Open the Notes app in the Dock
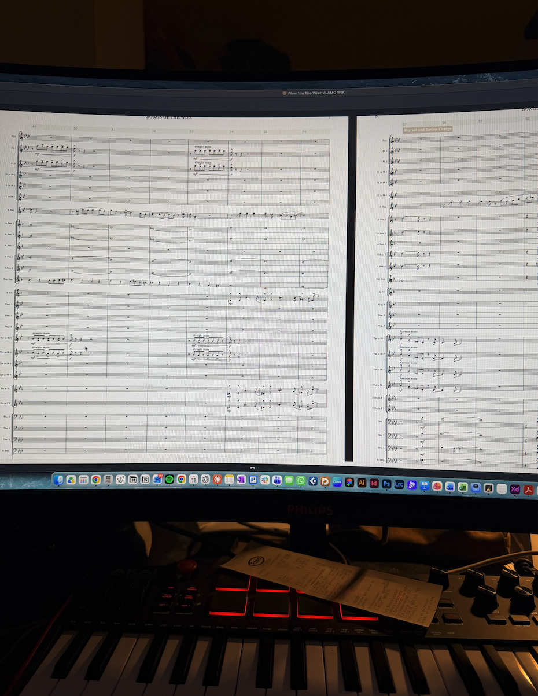 tap(230, 480)
